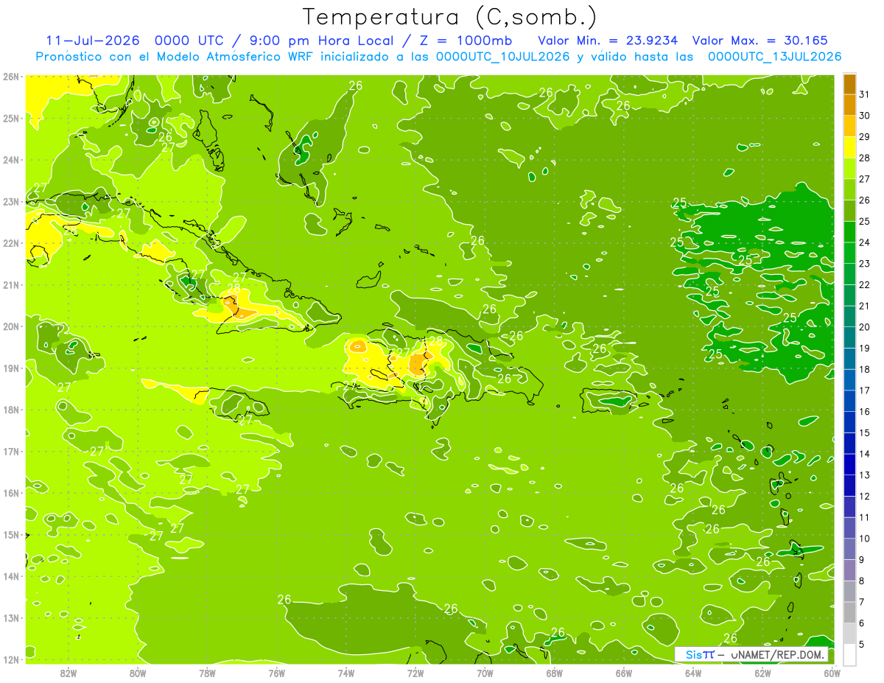
Task: Click the "70W" longitude axis label
Action: coord(485,672)
